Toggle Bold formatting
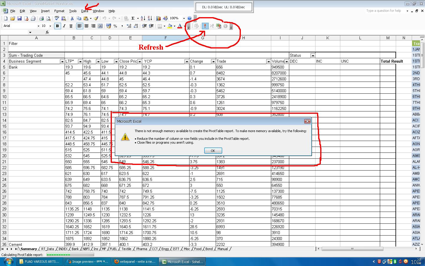The height and width of the screenshot is (266, 425). (57, 26)
